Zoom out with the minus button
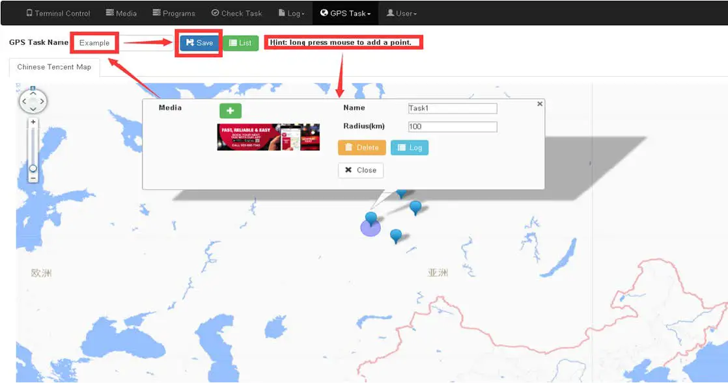The width and height of the screenshot is (728, 383). click(33, 178)
